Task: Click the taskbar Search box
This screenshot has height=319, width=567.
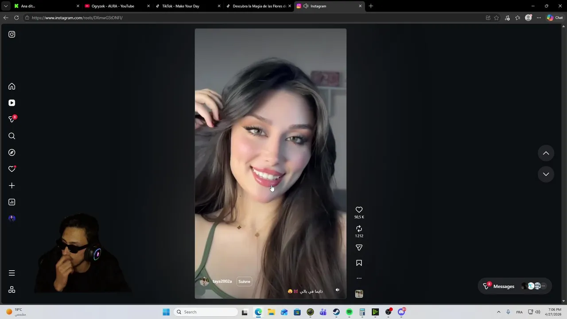Action: [x=206, y=312]
